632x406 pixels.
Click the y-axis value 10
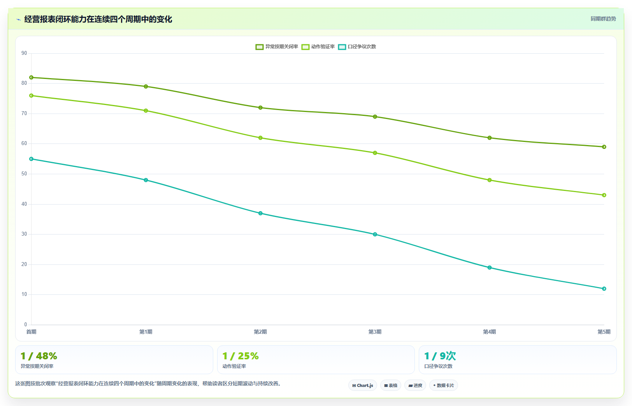tap(24, 294)
